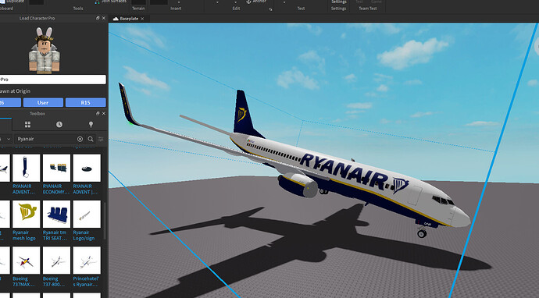Viewport: 539px width, 298px height.
Task: Open the Inventory grid tab in Toolbox
Action: point(27,124)
